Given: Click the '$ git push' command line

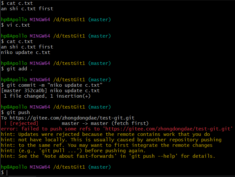Looking at the screenshot, I should click(15, 112).
